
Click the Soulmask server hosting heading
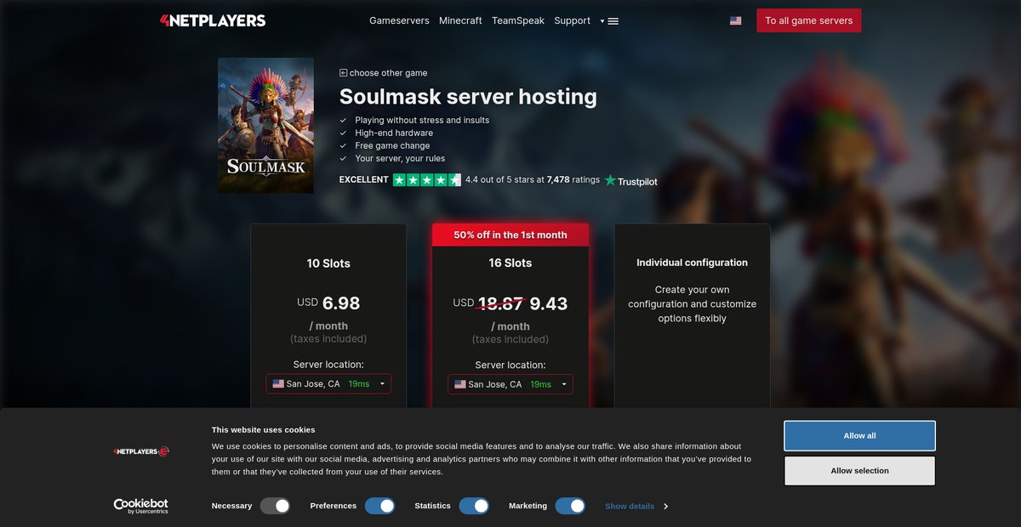coord(468,97)
